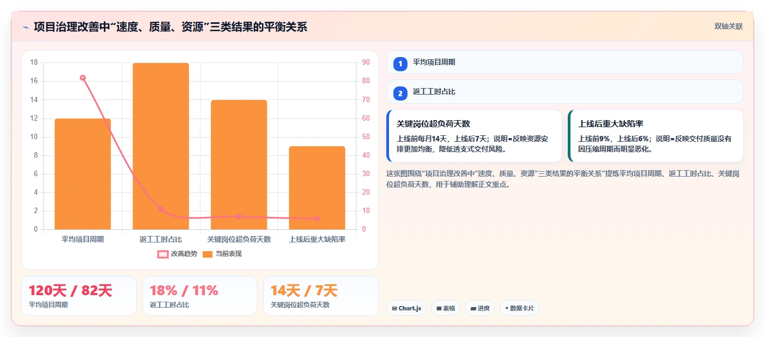Click the trend line point above 平均项目周期
The width and height of the screenshot is (765, 337).
tap(83, 78)
